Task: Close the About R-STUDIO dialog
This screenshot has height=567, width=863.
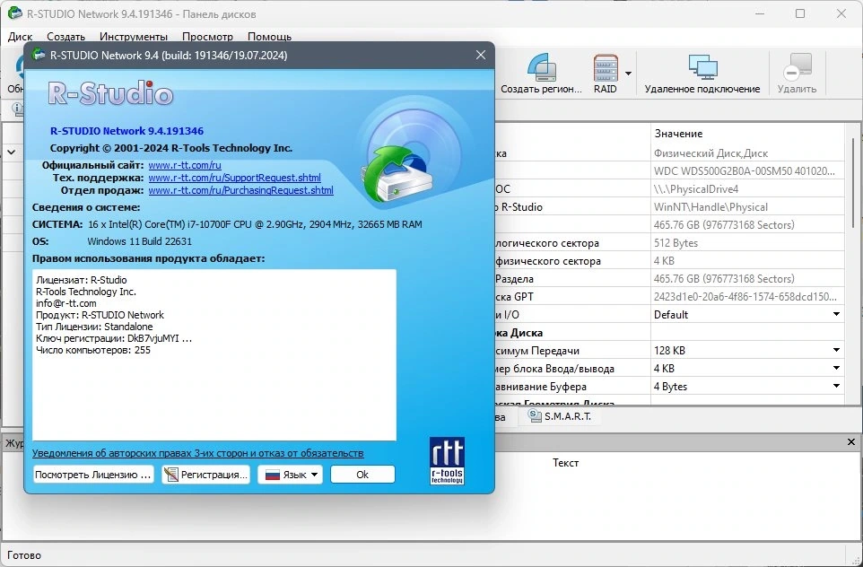Action: coord(481,55)
